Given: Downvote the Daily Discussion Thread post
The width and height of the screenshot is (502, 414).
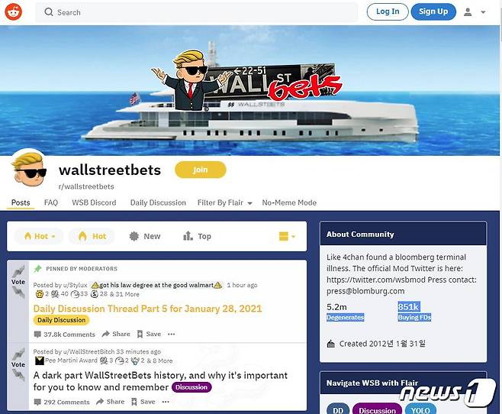Looking at the screenshot, I should point(18,293).
